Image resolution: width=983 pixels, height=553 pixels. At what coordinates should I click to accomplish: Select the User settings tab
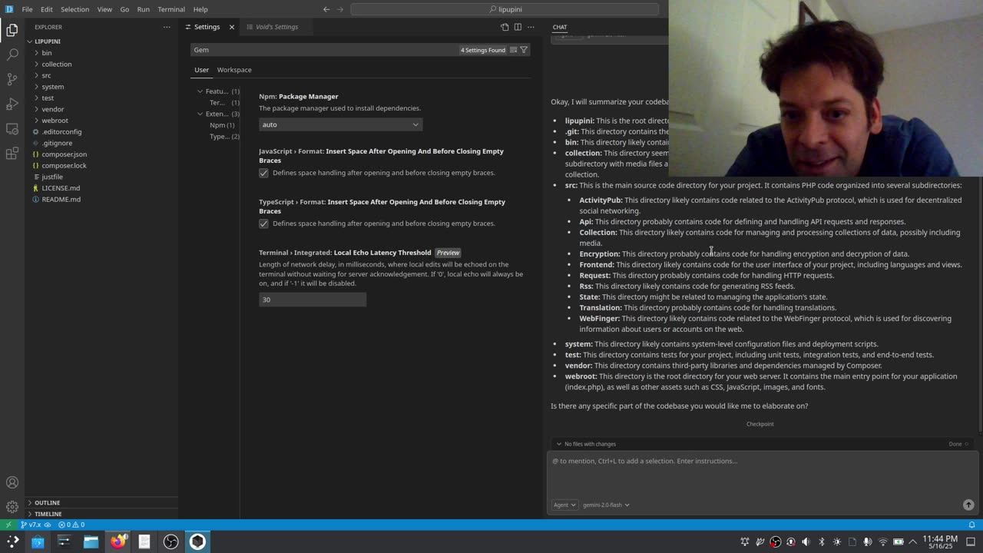tap(201, 70)
